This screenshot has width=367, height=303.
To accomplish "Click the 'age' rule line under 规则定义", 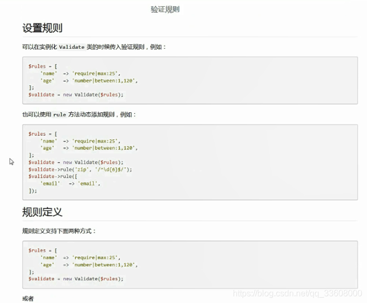I will 89,265.
